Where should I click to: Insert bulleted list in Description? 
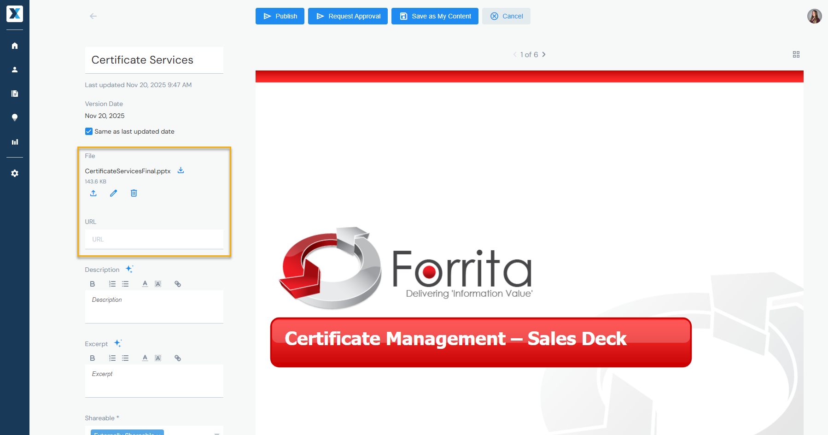125,284
